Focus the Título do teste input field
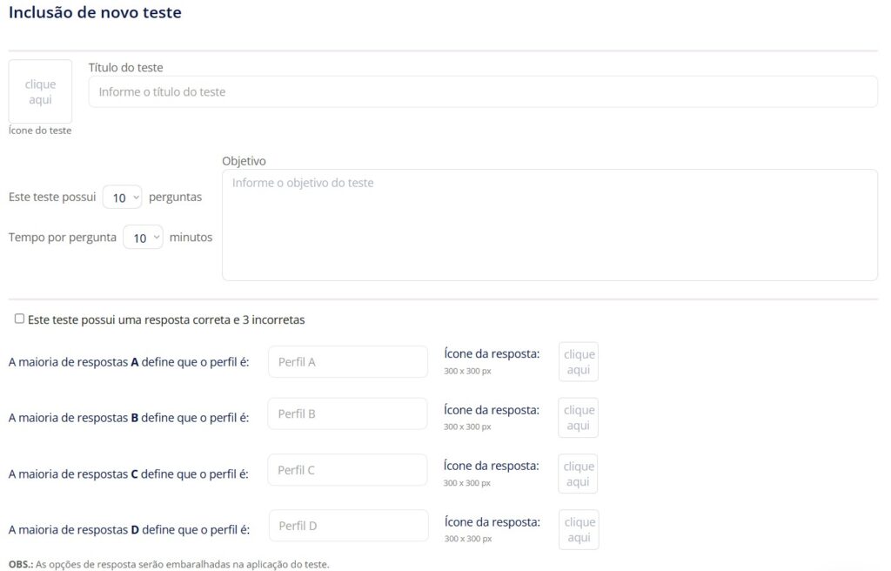891x571 pixels. [483, 91]
